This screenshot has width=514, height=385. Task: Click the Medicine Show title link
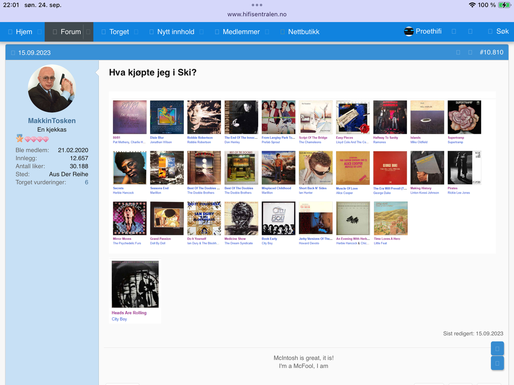[235, 239]
